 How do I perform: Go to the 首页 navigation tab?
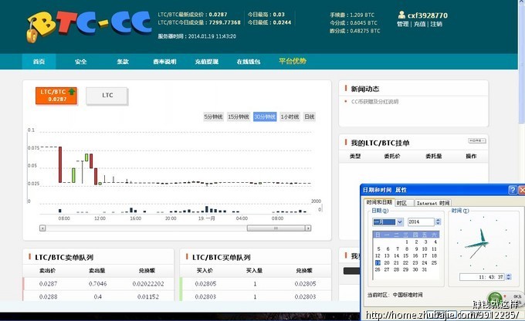point(39,62)
